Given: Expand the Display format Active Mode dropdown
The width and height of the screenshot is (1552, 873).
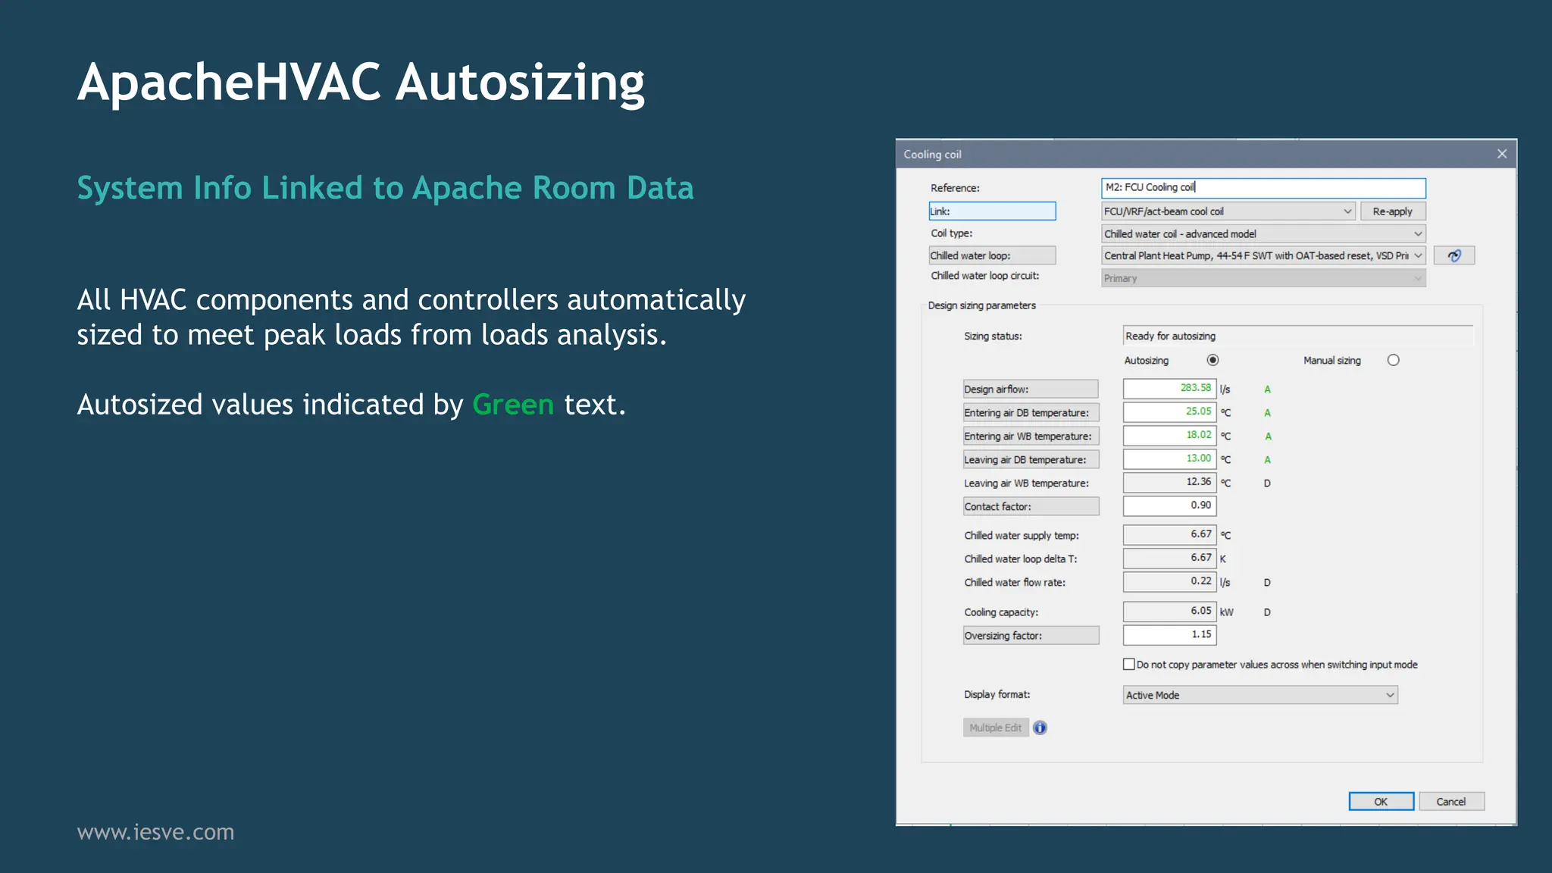Looking at the screenshot, I should pyautogui.click(x=1259, y=695).
